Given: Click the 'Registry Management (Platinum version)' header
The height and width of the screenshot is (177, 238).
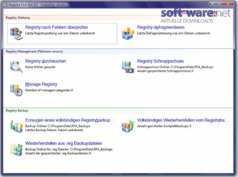Looking at the screenshot, I should pos(34,52).
